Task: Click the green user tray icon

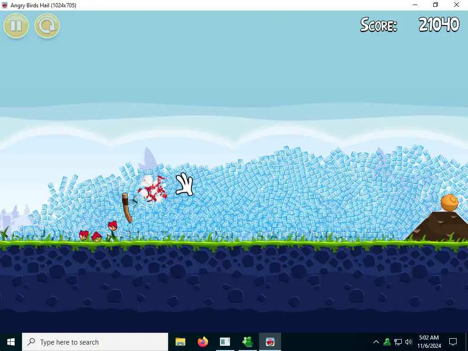Action: 387,342
